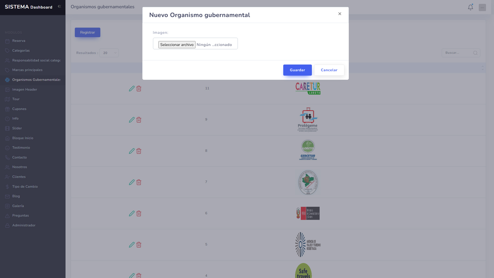Click the search magnifier icon
The width and height of the screenshot is (494, 278).
[x=475, y=53]
